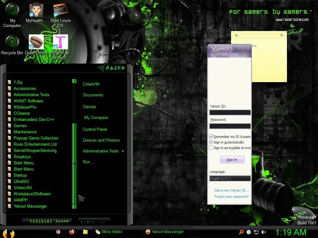Image resolution: width=318 pixels, height=238 pixels.
Task: Follow the Get a new Yahoo! ID link
Action: click(x=231, y=190)
